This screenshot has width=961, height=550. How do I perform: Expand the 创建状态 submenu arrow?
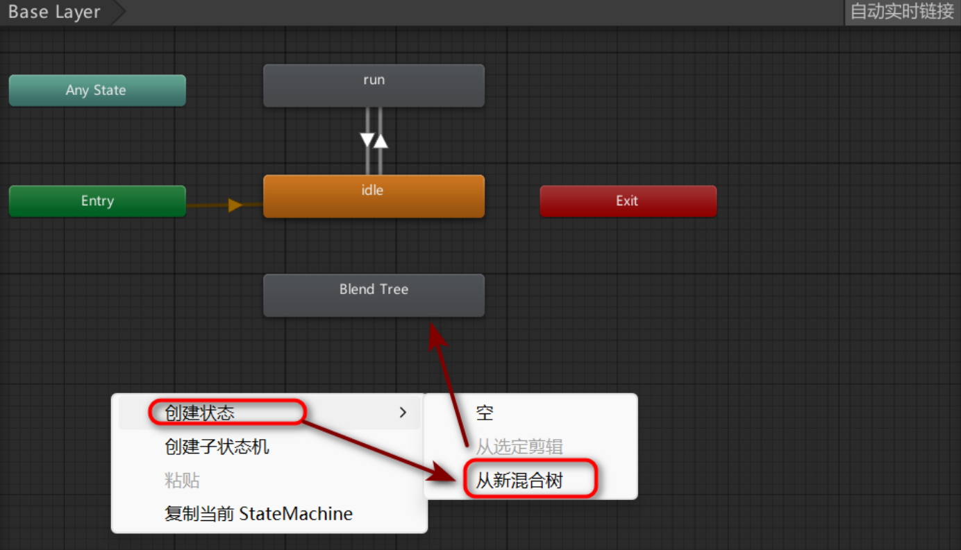(x=403, y=413)
